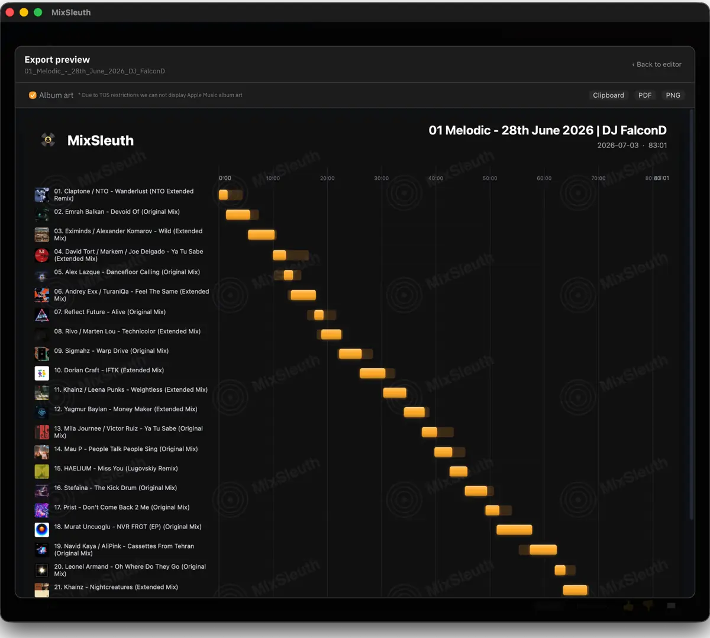
Task: Click timeline bar for Stefaina The Kick Drum
Action: (x=476, y=491)
